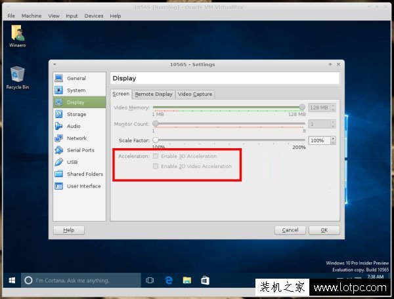Click Cortana search box on taskbar

[x=81, y=280]
